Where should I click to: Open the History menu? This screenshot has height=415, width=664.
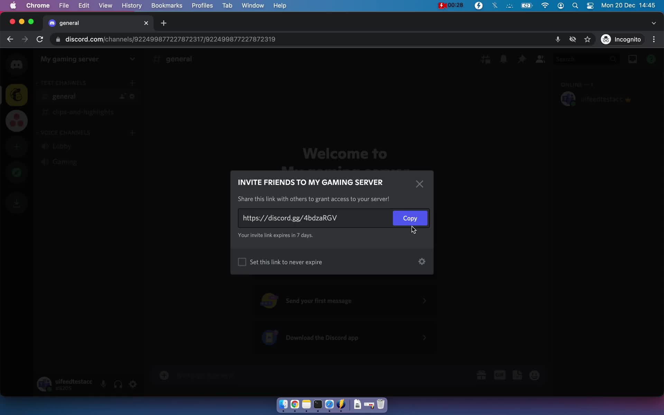coord(131,6)
